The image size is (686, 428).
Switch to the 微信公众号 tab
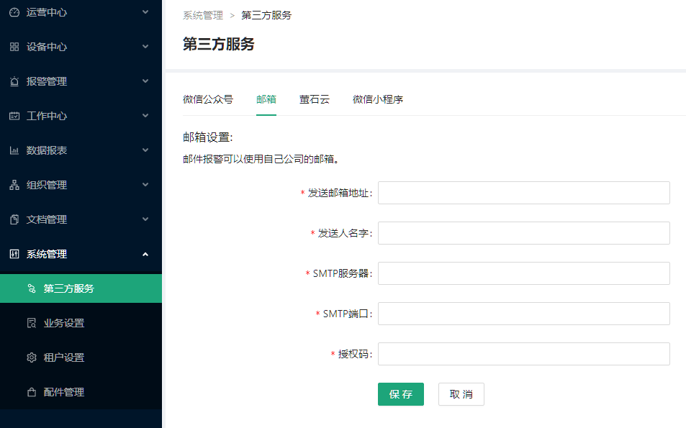pos(208,99)
